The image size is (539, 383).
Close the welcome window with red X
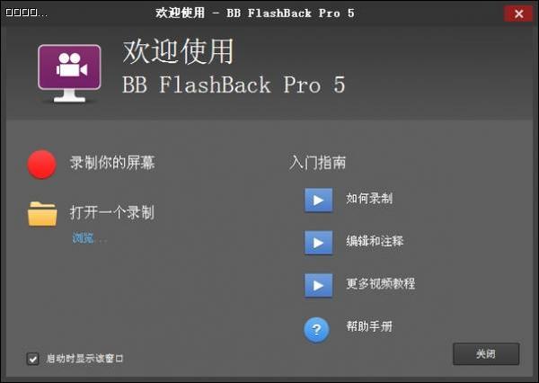pyautogui.click(x=518, y=13)
